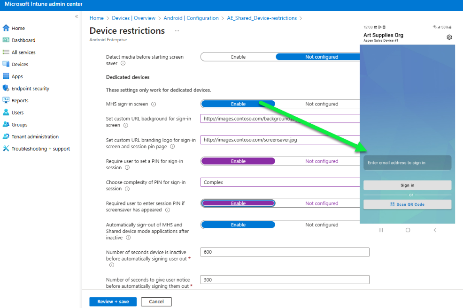
Task: Click info icon for Choose complexity of PIN
Action: coord(127,189)
